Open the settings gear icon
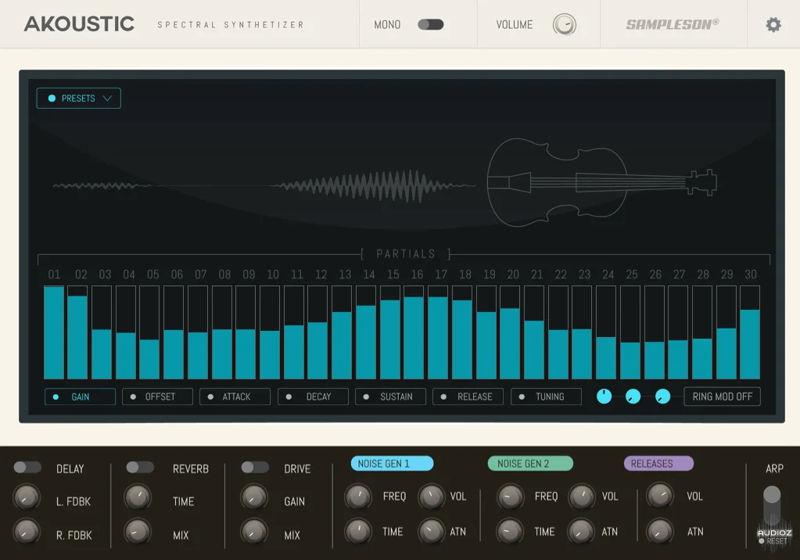 773,24
